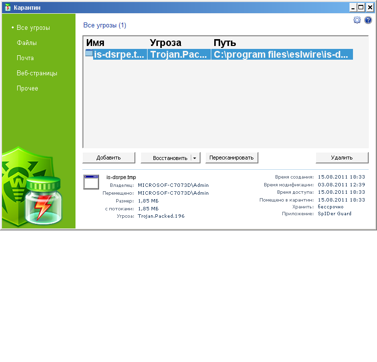Open help question mark icon
This screenshot has height=362, width=377.
click(x=368, y=20)
